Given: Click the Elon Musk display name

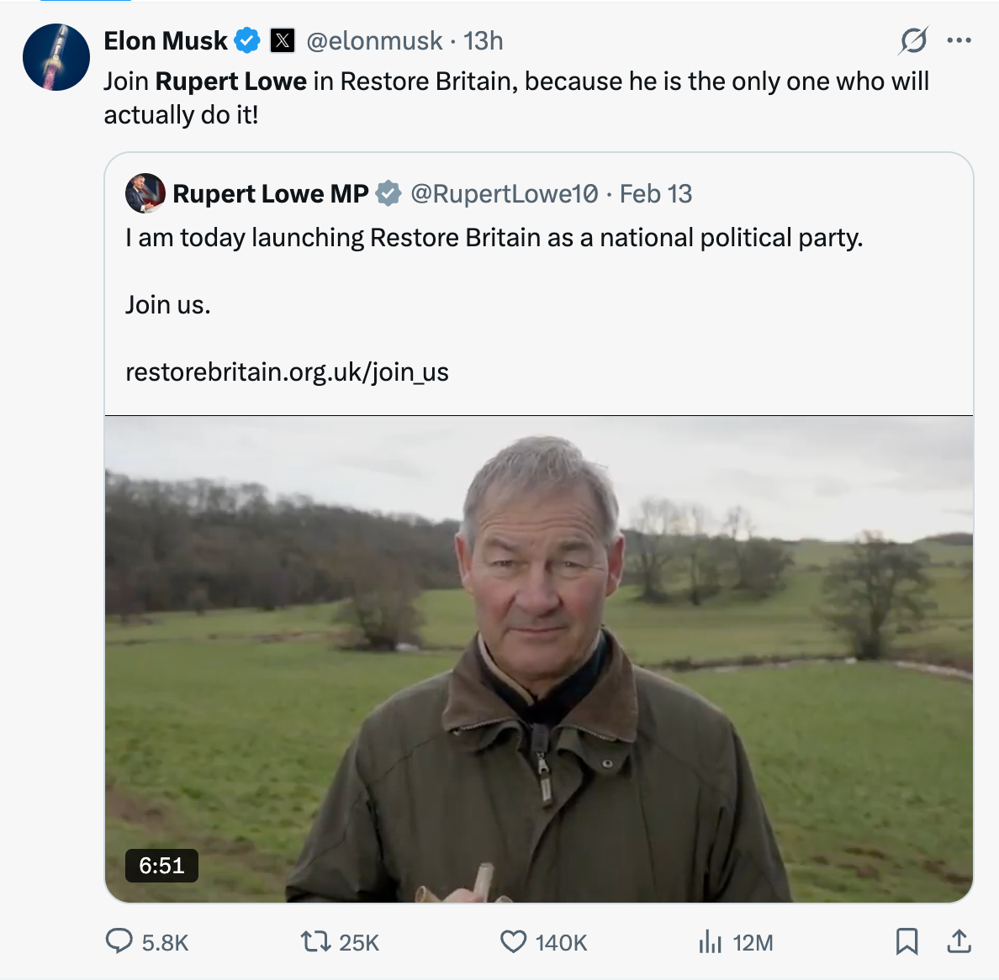Looking at the screenshot, I should [x=166, y=40].
